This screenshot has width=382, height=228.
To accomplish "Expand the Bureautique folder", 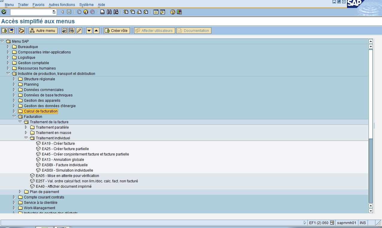I will pos(8,47).
